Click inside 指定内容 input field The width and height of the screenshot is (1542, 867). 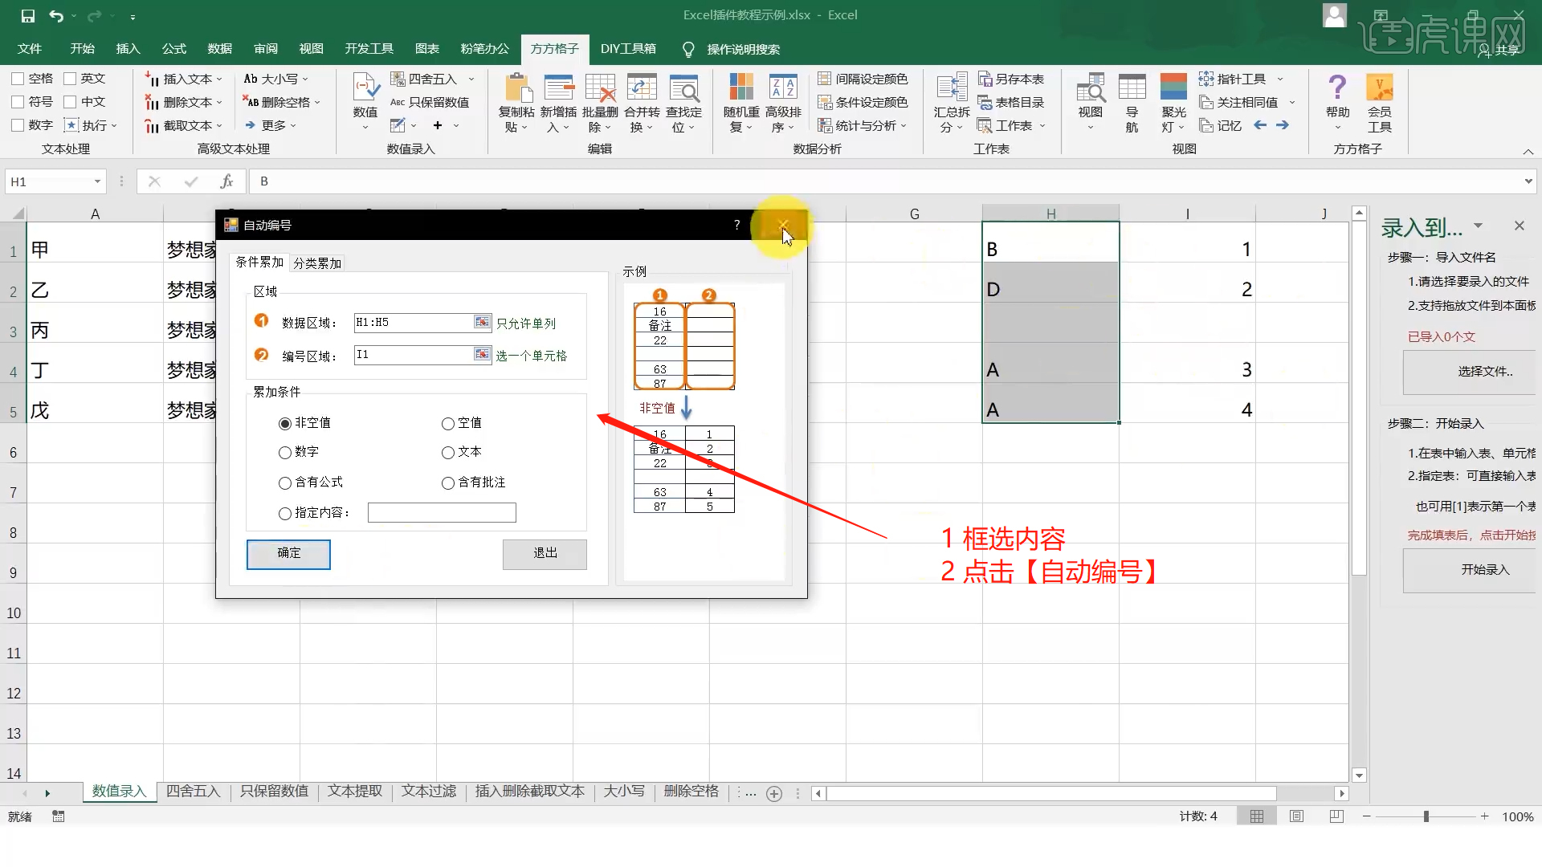(441, 512)
